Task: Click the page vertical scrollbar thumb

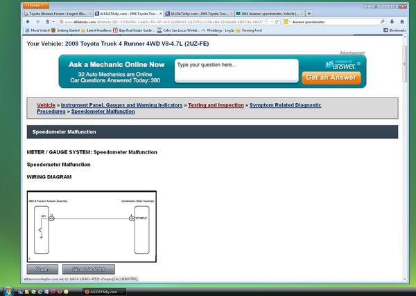Action: 405,64
